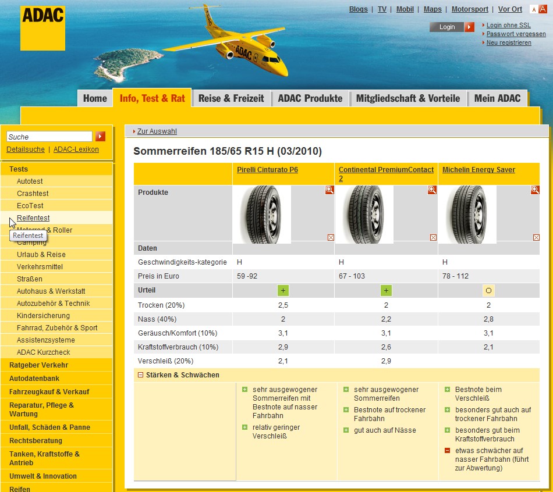Open the Mein ADAC tab
Viewport: 553px width, 492px height.
click(497, 98)
